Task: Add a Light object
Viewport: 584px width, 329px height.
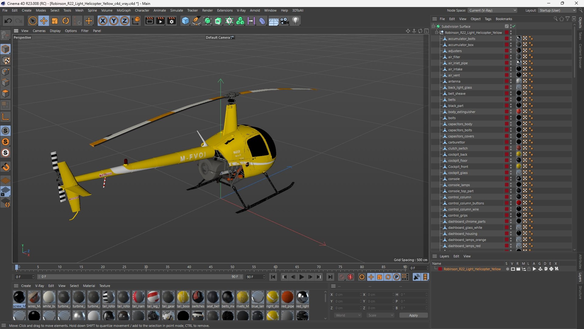Action: (296, 21)
